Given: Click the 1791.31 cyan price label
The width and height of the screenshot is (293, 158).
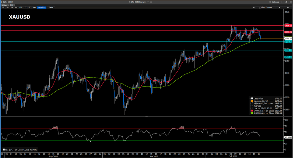Looking at the screenshot, I should (x=288, y=42).
